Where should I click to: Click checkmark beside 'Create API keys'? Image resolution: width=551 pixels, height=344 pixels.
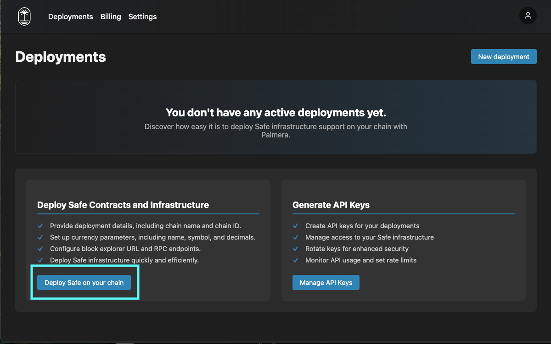(x=296, y=226)
